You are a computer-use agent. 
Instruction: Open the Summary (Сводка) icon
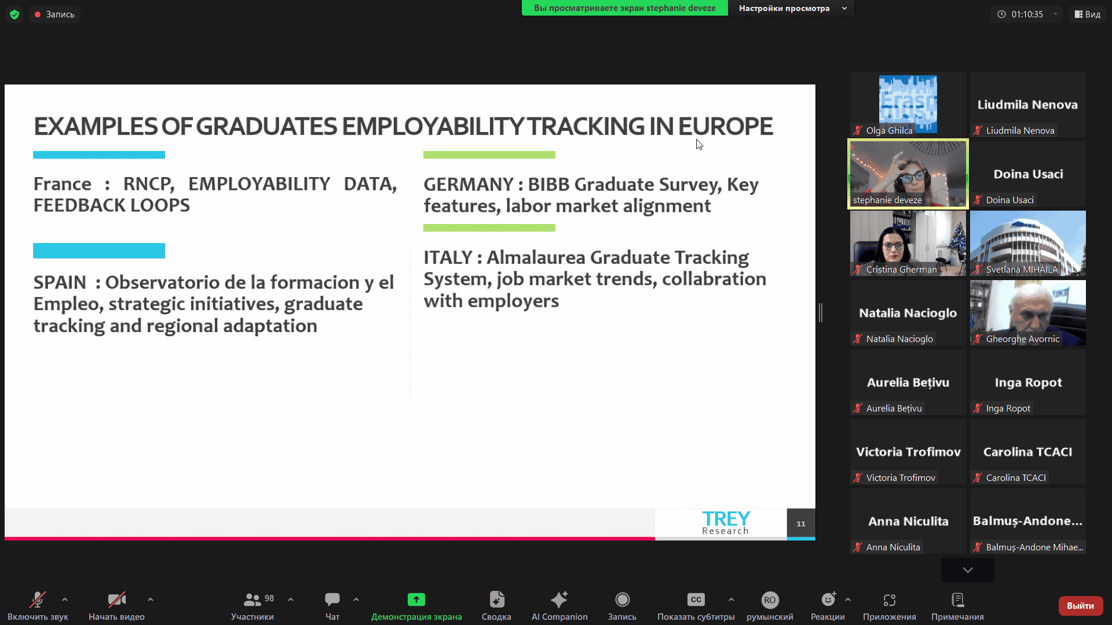[x=496, y=600]
